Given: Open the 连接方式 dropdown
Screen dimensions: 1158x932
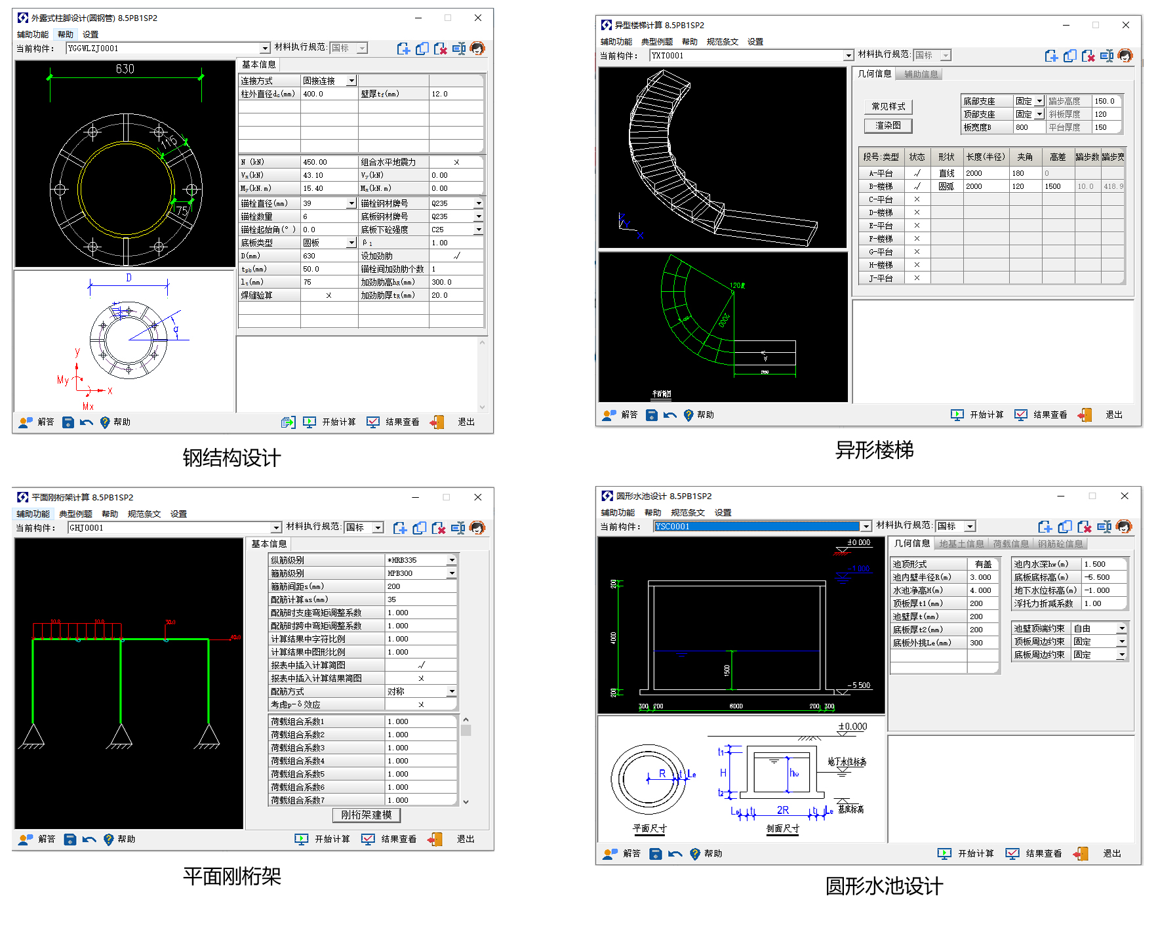Looking at the screenshot, I should (351, 81).
